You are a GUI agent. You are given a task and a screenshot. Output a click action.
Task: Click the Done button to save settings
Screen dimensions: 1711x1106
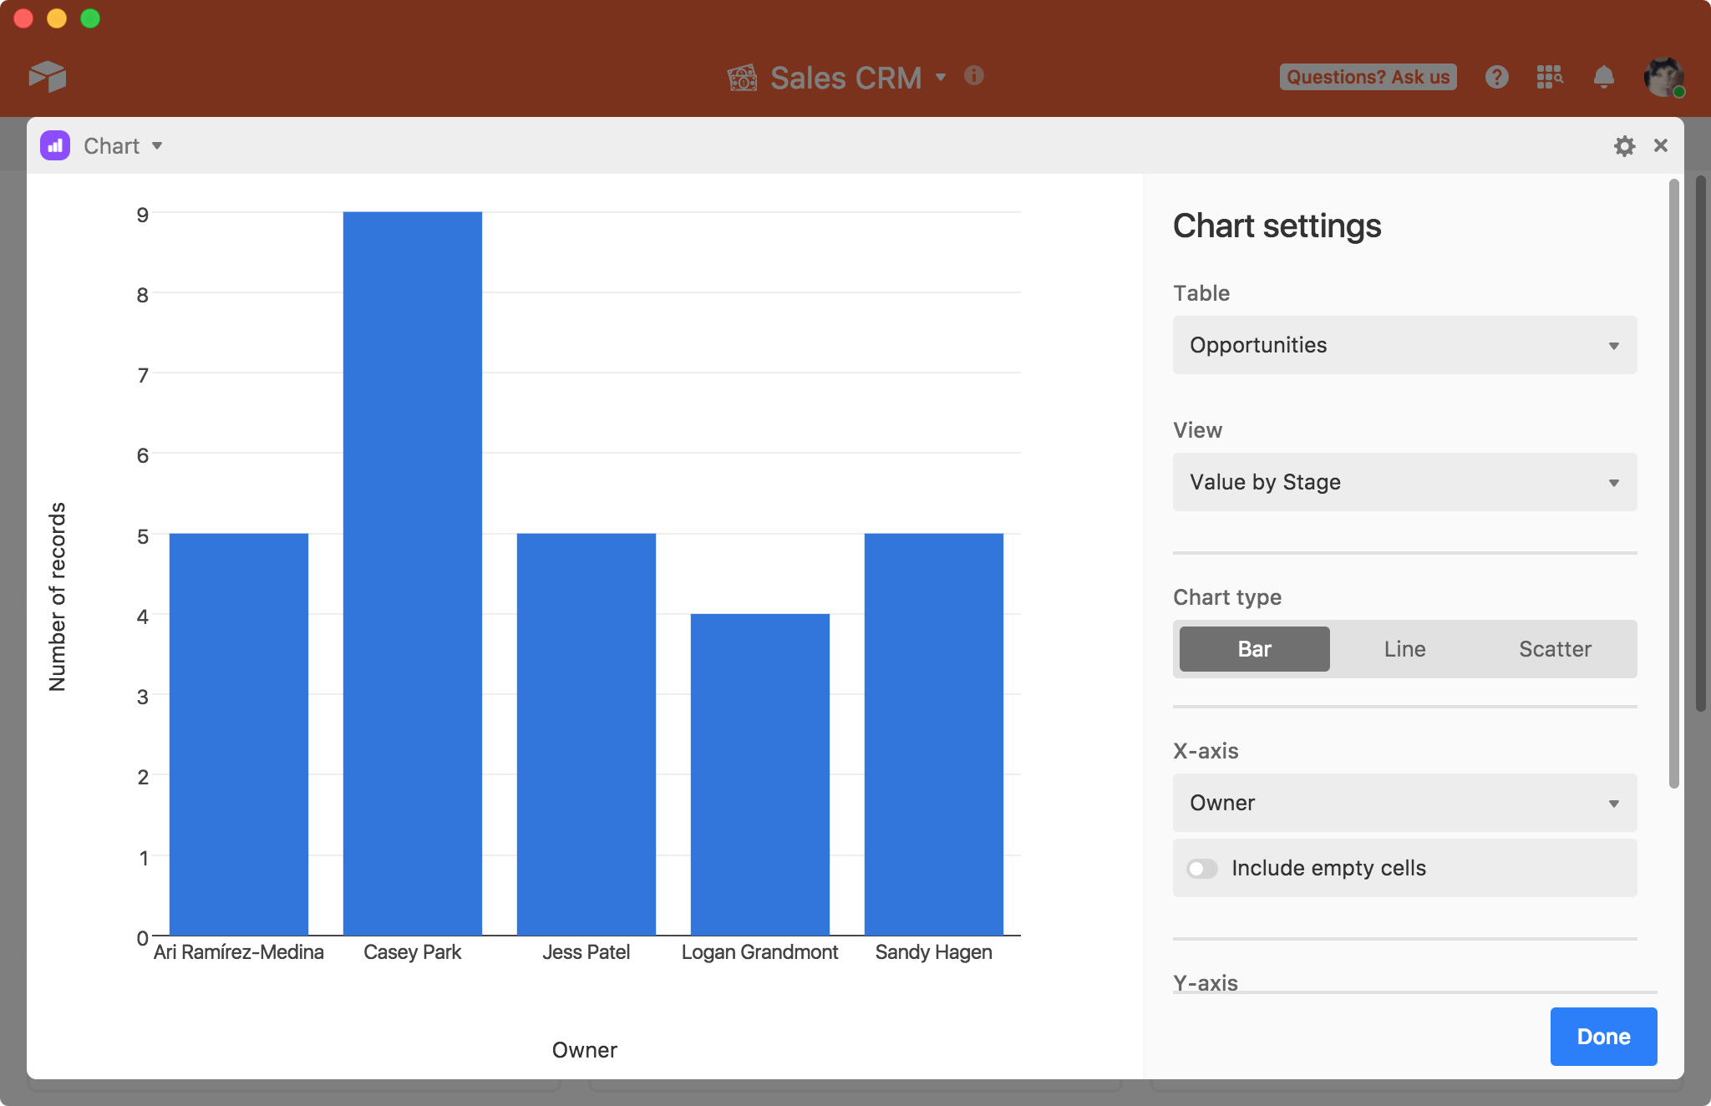click(x=1604, y=1038)
